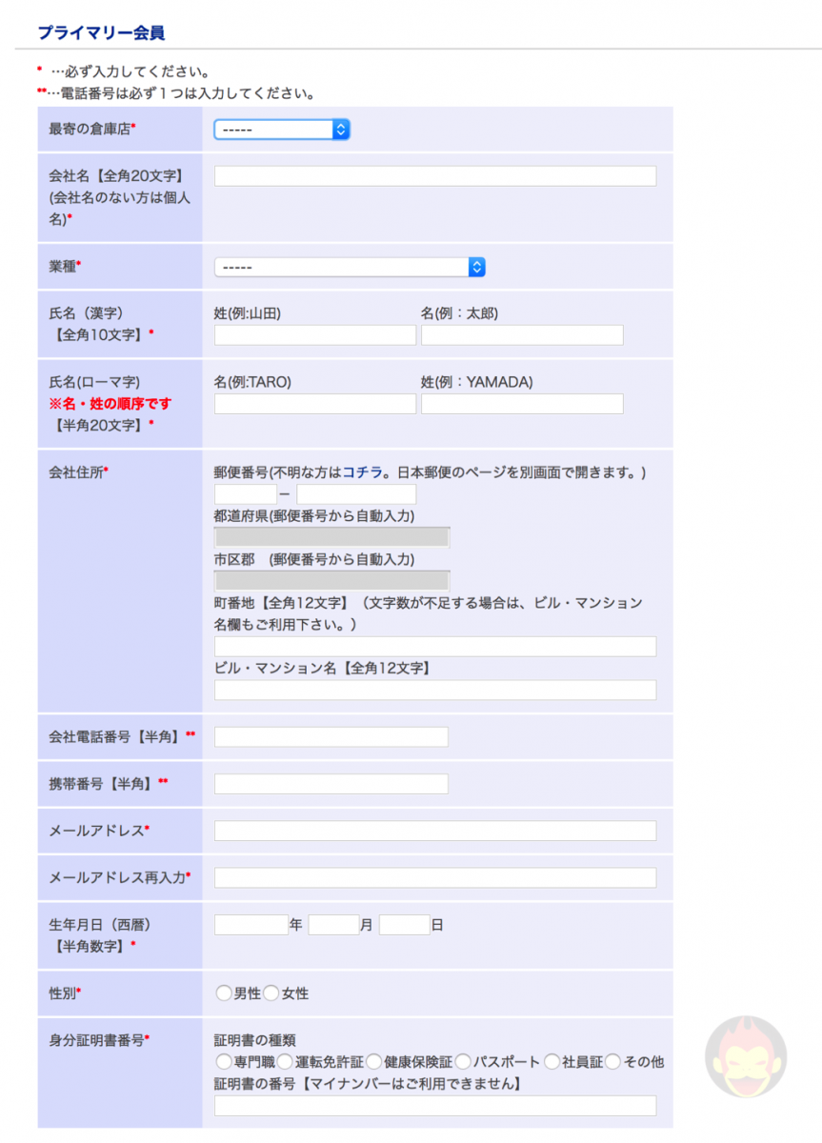Click the company name 会社名 input field
Image resolution: width=822 pixels, height=1143 pixels.
(x=434, y=175)
